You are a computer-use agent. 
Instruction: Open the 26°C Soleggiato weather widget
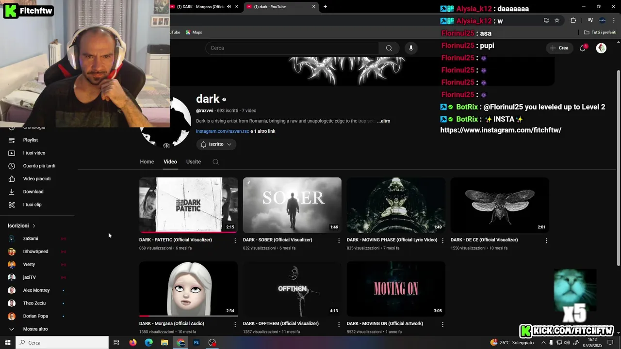pyautogui.click(x=512, y=343)
